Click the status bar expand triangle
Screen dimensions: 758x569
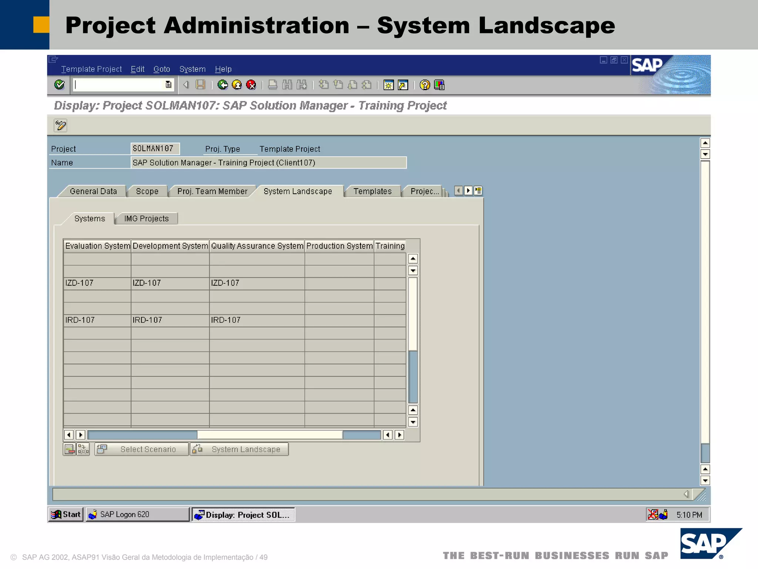[686, 494]
